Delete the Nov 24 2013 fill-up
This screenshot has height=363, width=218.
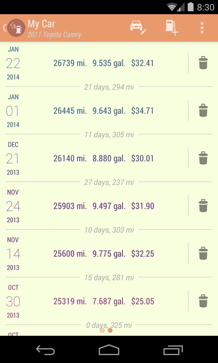pos(203,206)
